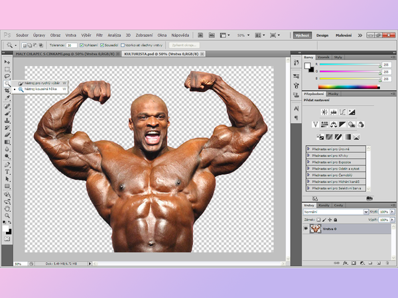Screen dimensions: 398x298
Task: Click the Výchozí workspace button
Action: 302,34
